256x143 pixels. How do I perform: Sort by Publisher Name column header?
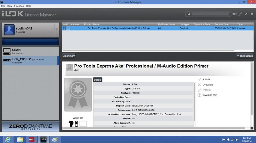166,24
